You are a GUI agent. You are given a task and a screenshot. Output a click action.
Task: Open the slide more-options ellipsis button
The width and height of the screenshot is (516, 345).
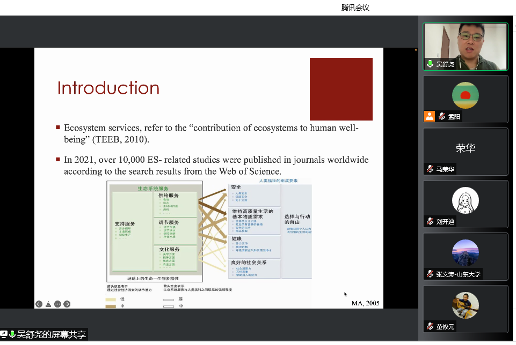pyautogui.click(x=57, y=304)
